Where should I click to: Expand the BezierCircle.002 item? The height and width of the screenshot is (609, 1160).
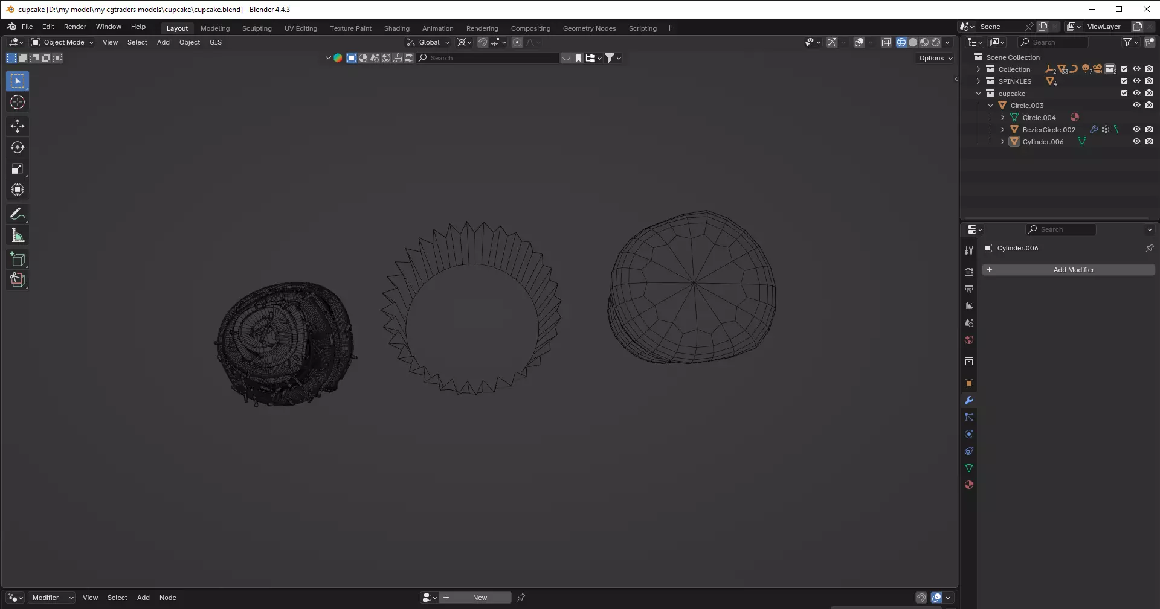pos(1002,130)
